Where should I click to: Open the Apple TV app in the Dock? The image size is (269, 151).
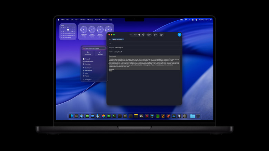[141, 116]
